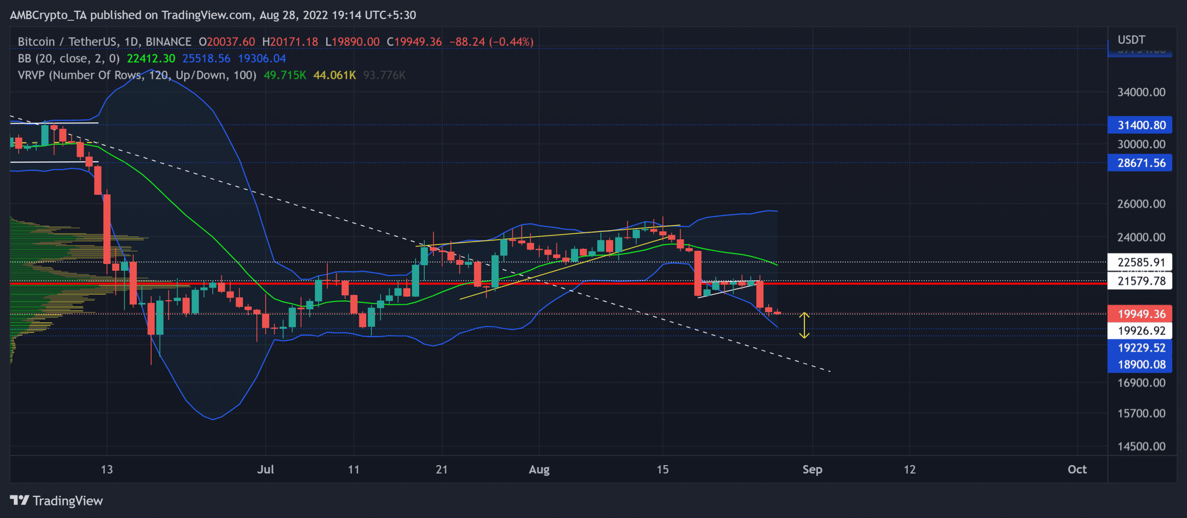Click the open price O20037.60 value
The image size is (1187, 518).
(x=227, y=42)
